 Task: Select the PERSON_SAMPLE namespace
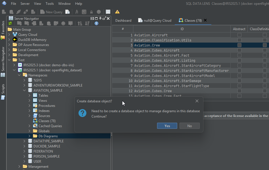pyautogui.click(x=46, y=156)
